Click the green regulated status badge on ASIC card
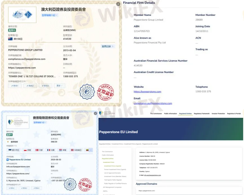Screen dimensions: 244x195 (12, 30)
